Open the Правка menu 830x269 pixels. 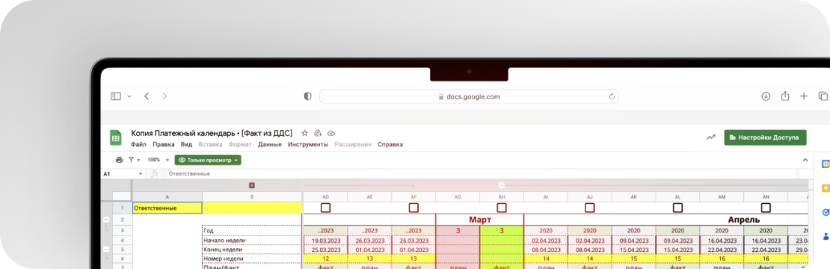click(x=164, y=144)
